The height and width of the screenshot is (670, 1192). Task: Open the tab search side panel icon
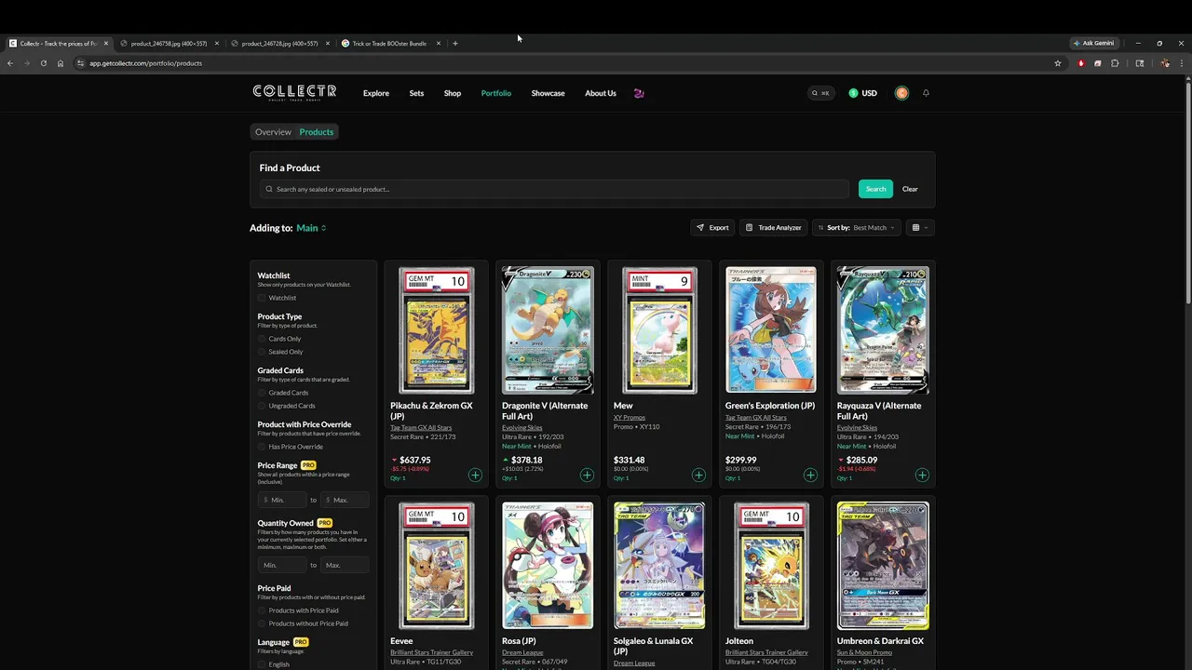click(x=1140, y=63)
